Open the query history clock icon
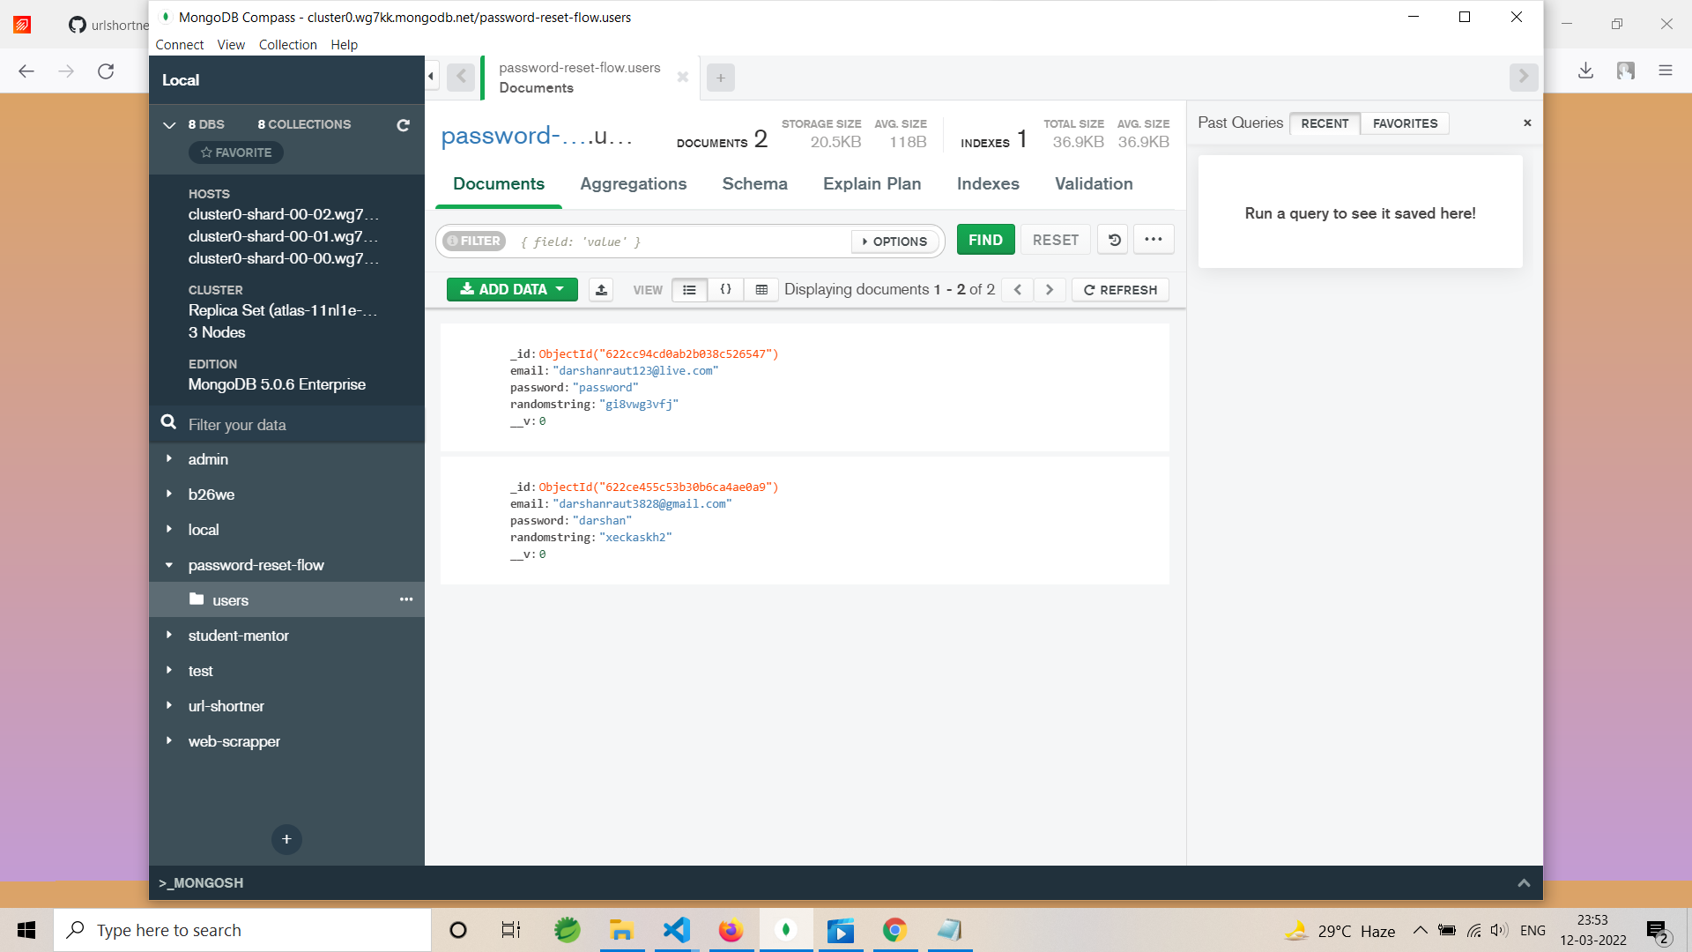 pos(1112,239)
